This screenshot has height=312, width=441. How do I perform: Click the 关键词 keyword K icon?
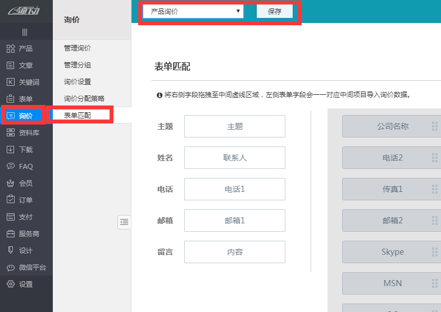pos(10,82)
